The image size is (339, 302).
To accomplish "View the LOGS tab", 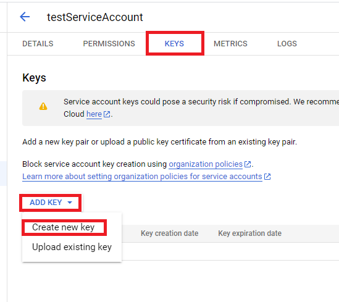I will [287, 44].
